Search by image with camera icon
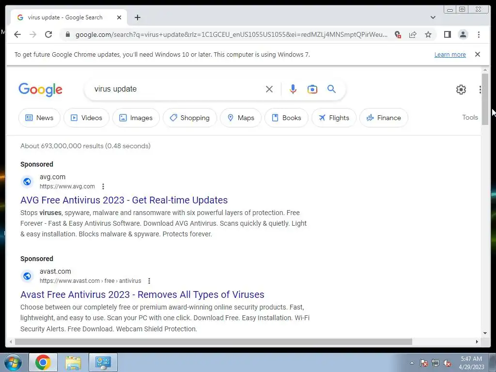This screenshot has width=496, height=372. pyautogui.click(x=312, y=89)
